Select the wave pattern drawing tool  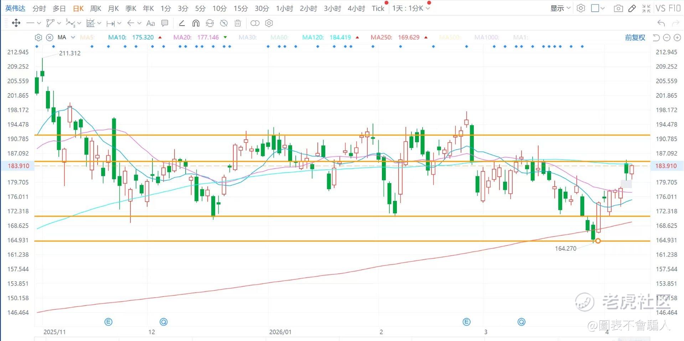pyautogui.click(x=70, y=23)
